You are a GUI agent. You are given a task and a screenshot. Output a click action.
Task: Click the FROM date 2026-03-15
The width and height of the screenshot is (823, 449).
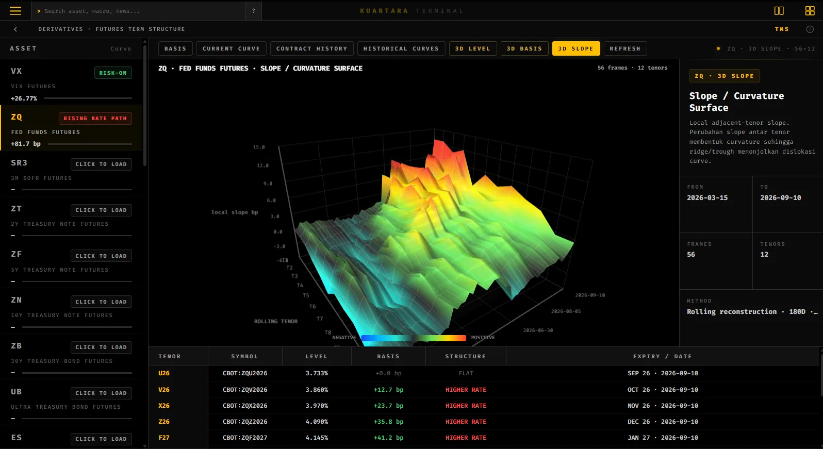707,198
